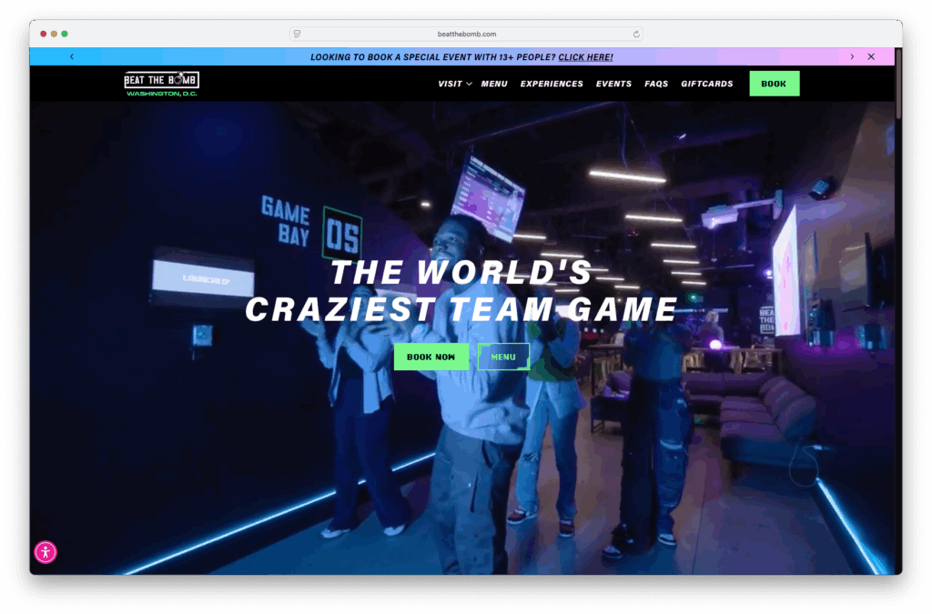
Task: Click the page's vertical scrollbar
Action: 898,91
